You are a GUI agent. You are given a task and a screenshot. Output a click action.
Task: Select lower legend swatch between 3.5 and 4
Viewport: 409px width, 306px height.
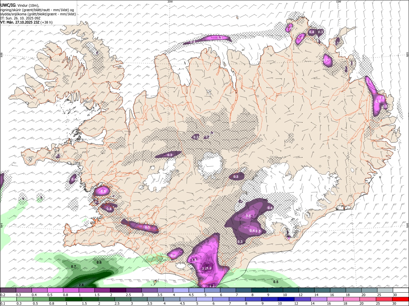[155, 299]
